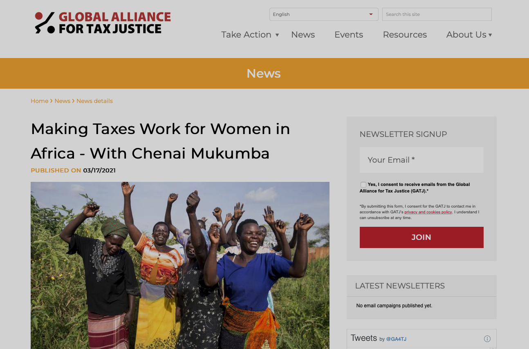Click the Your Email input field
The image size is (529, 349).
421,160
